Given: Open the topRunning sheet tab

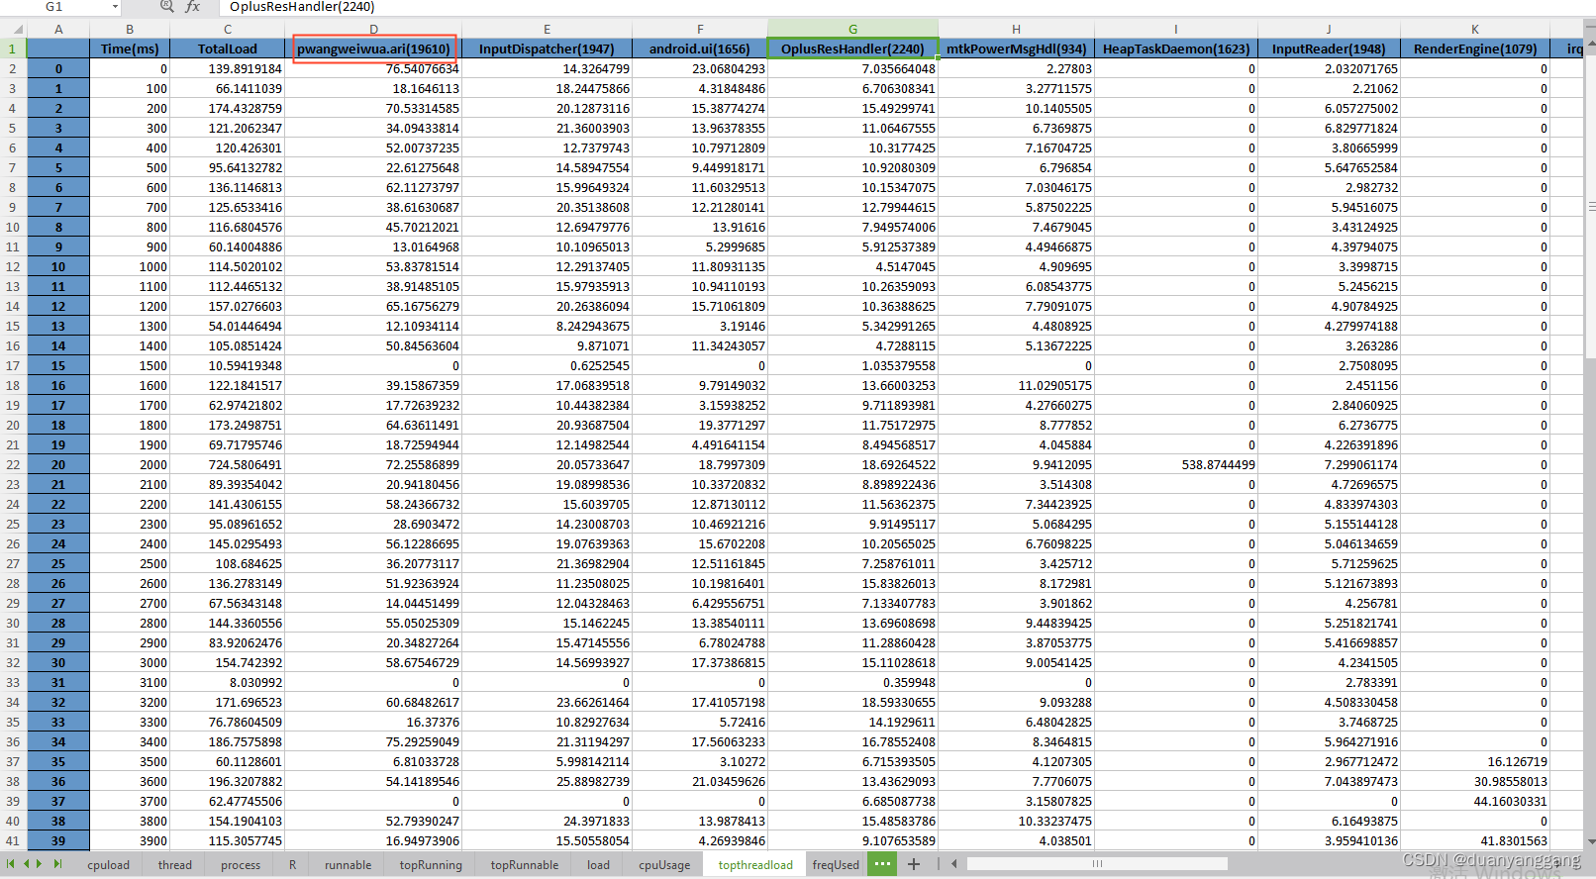Looking at the screenshot, I should (x=431, y=864).
